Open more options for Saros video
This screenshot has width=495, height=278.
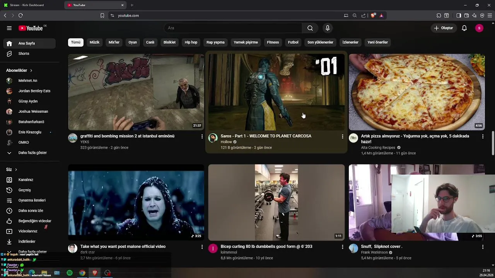point(342,136)
